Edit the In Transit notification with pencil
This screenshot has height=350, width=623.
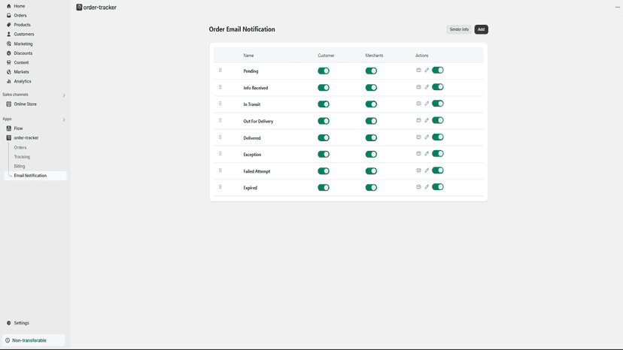[427, 104]
